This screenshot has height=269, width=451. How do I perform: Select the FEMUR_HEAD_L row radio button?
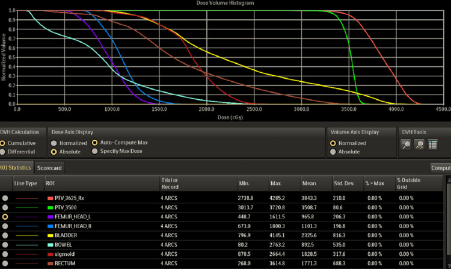(5, 217)
